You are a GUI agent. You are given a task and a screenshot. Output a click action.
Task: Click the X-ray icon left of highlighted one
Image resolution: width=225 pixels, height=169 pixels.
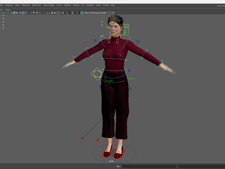pyautogui.click(x=55, y=13)
